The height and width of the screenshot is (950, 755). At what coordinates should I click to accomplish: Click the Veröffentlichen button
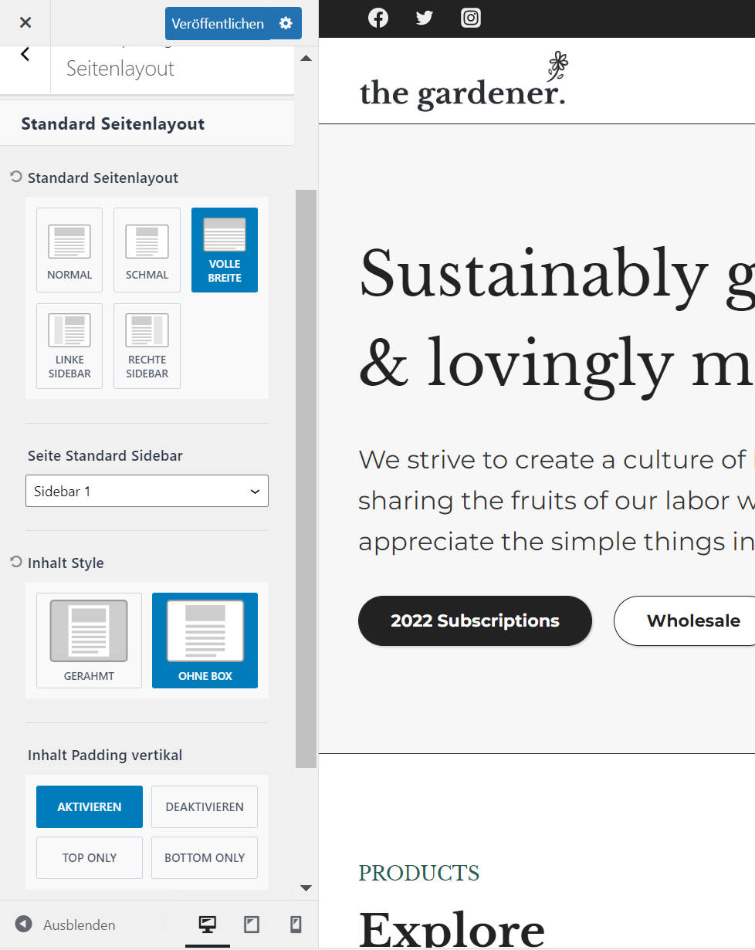(x=218, y=24)
